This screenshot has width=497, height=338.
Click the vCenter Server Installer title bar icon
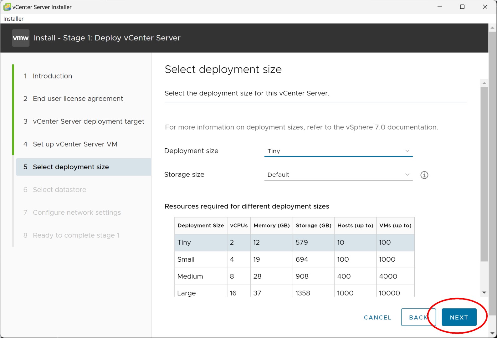click(x=7, y=7)
